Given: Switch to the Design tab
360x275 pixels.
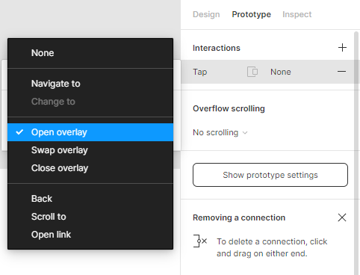Looking at the screenshot, I should coord(206,14).
